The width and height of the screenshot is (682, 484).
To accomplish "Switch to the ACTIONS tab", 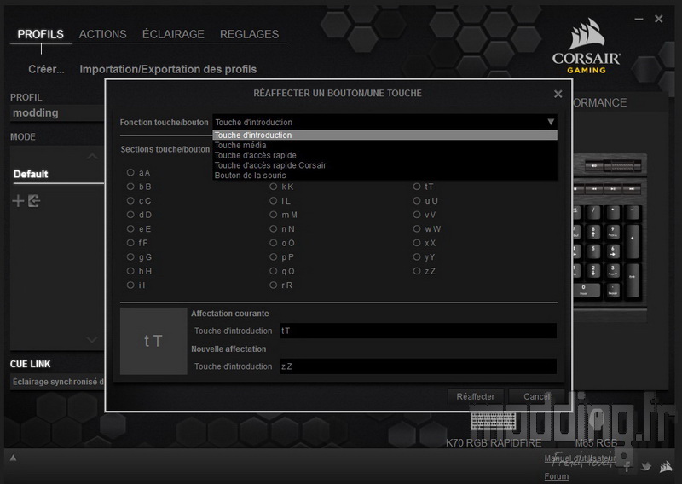I will click(x=102, y=34).
